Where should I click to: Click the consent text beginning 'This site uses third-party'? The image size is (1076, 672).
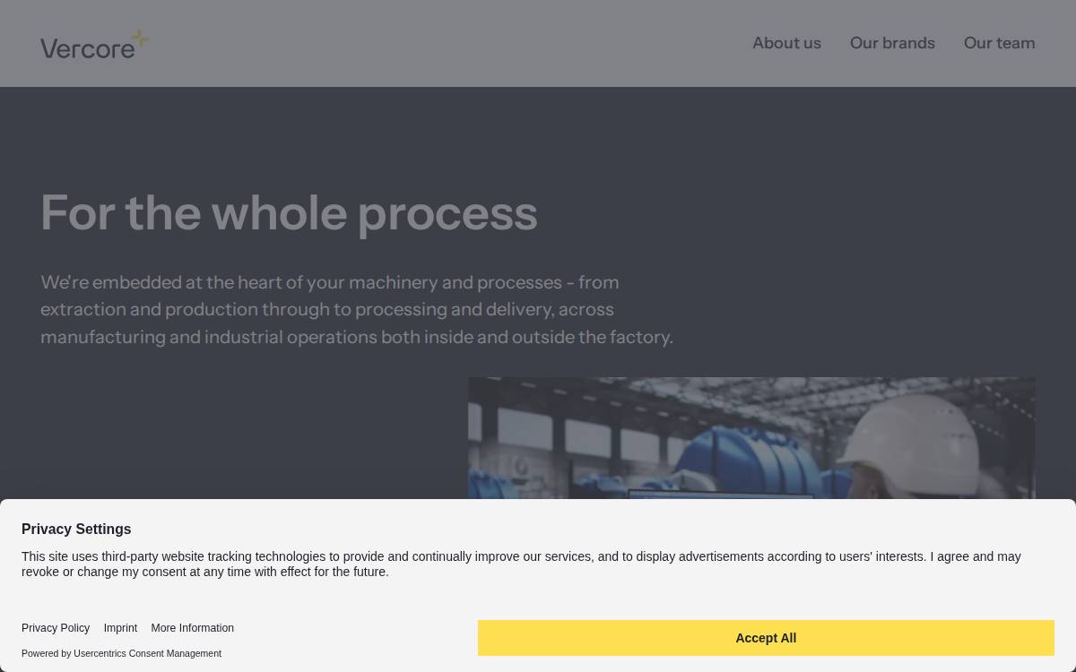[521, 564]
